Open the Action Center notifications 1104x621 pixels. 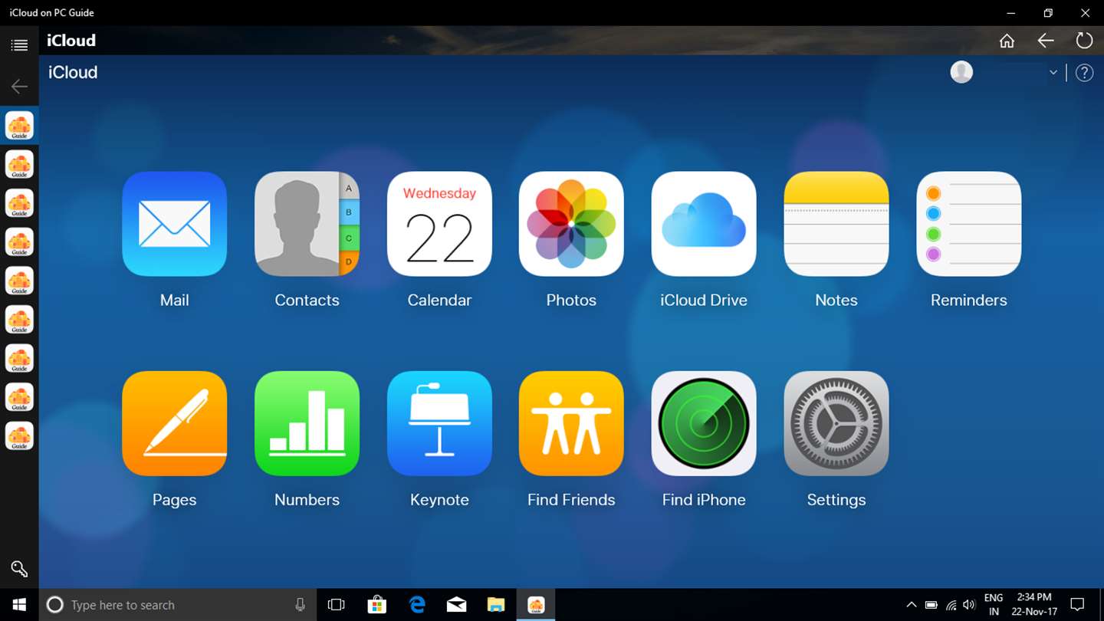point(1078,605)
